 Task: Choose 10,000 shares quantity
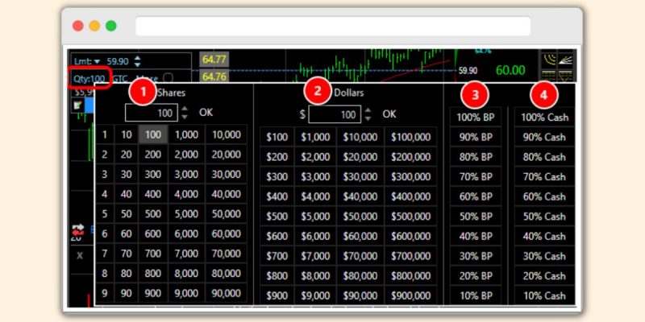pos(227,134)
